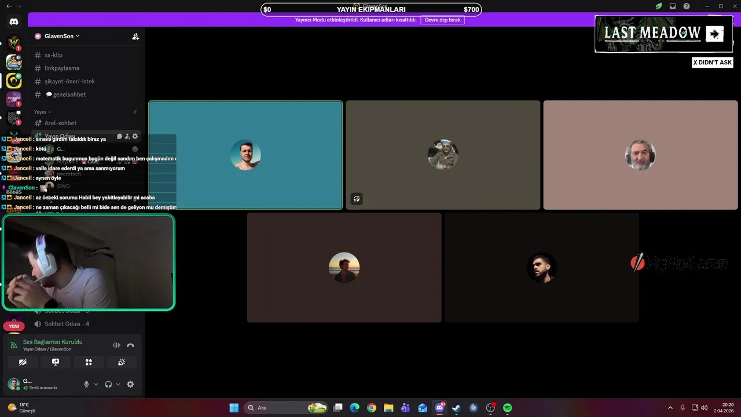Open the activities launcher button
741x417 pixels.
89,362
